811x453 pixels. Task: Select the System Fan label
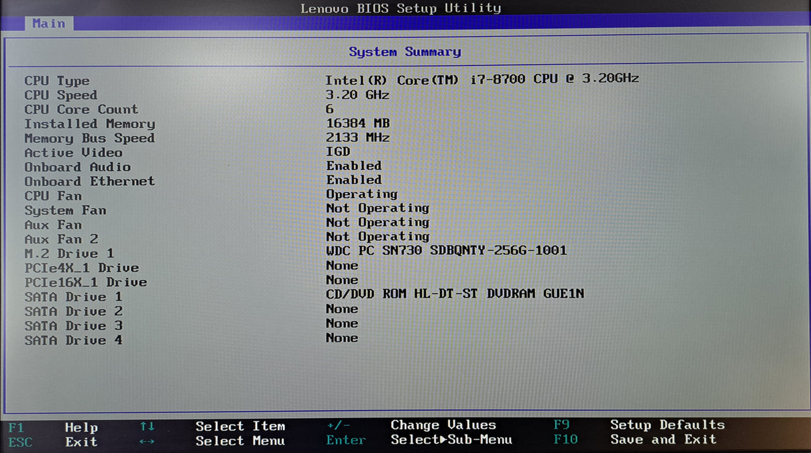[x=65, y=210]
